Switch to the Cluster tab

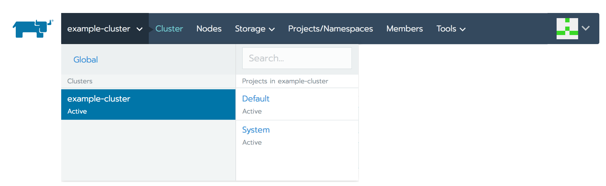[x=169, y=29]
